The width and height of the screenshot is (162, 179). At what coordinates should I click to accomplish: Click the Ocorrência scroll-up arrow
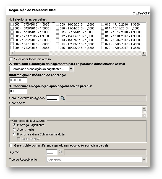(x=144, y=108)
